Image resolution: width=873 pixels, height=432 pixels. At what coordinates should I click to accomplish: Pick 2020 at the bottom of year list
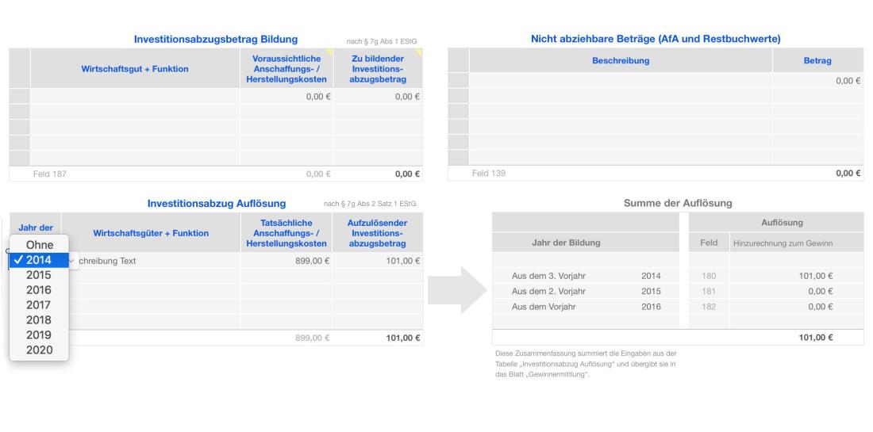(40, 350)
